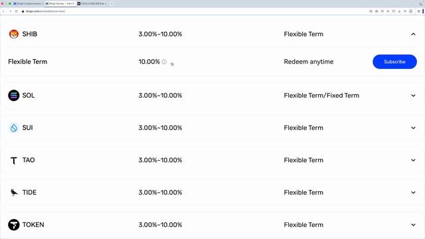Switch to the first BingX browser tab
Screen dimensions: 425x239
pos(28,3)
